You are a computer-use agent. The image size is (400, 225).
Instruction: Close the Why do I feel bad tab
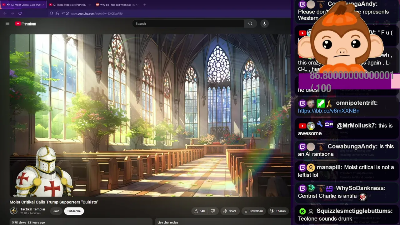137,5
